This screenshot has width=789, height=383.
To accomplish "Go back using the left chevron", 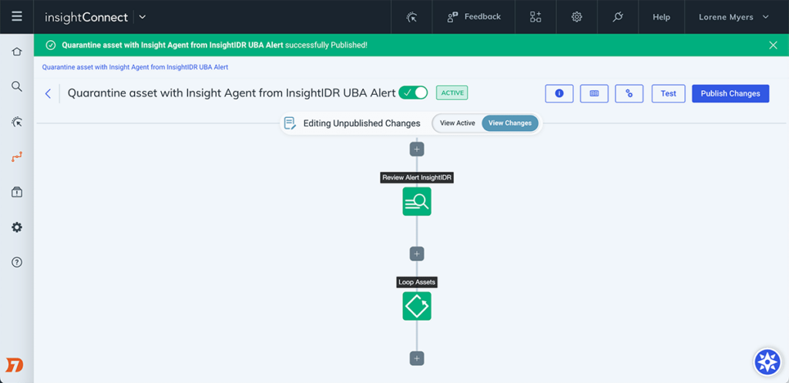I will (x=48, y=93).
